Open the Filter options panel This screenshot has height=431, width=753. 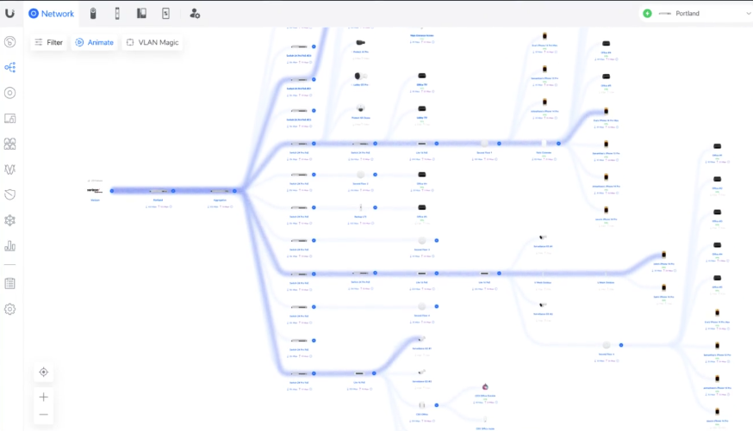tap(47, 42)
